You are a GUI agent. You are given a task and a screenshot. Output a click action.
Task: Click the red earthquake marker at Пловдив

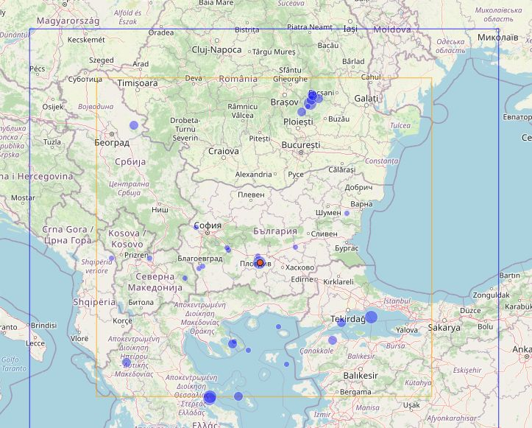(260, 262)
